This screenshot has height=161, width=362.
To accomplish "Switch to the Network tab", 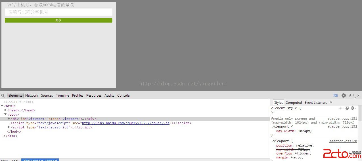I will pyautogui.click(x=32, y=96).
